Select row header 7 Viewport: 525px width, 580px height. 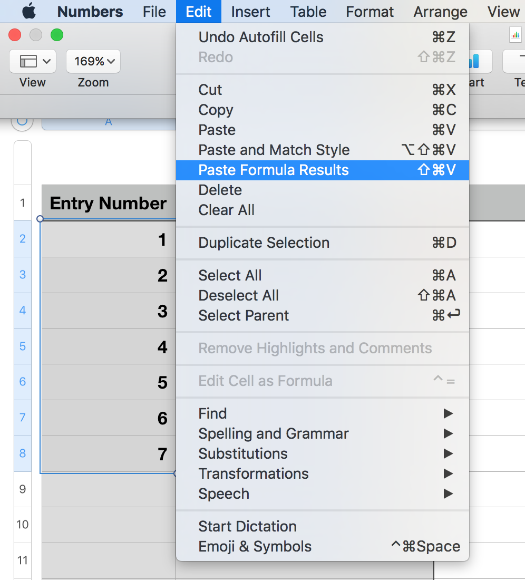point(23,418)
